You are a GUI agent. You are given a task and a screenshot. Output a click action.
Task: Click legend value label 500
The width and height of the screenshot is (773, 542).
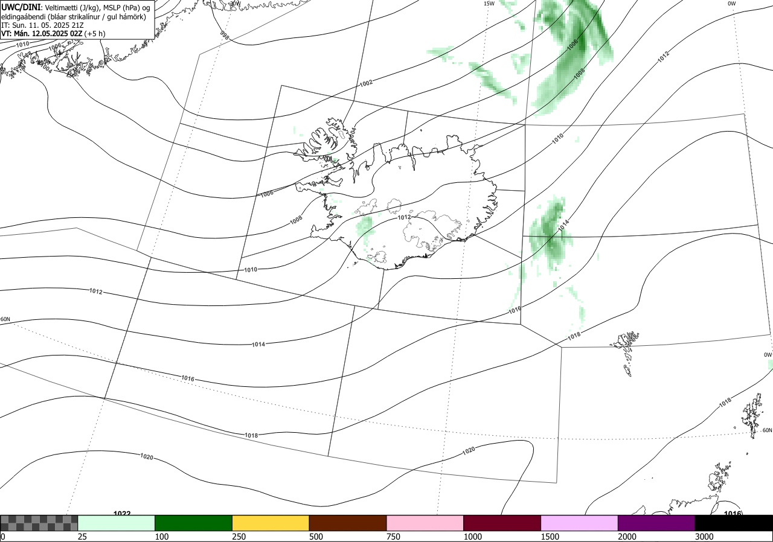coord(316,537)
